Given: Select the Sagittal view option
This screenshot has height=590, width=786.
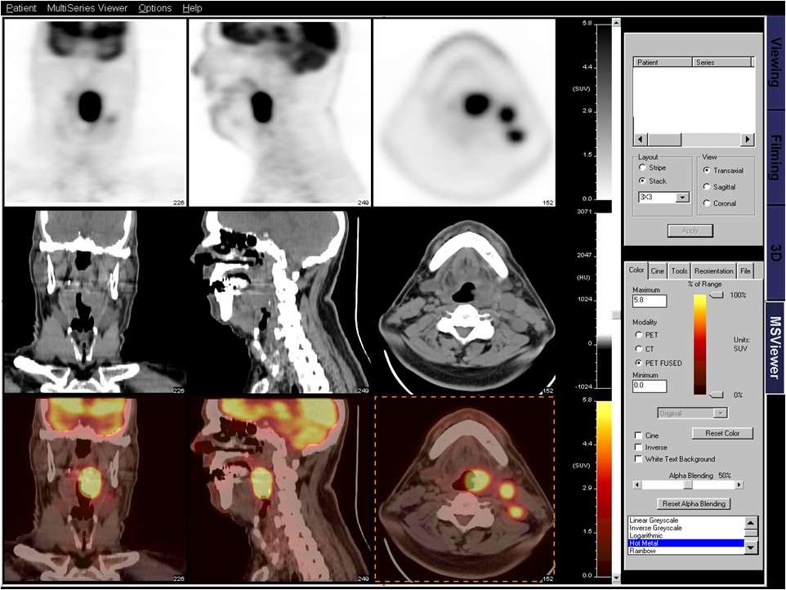Looking at the screenshot, I should point(706,186).
